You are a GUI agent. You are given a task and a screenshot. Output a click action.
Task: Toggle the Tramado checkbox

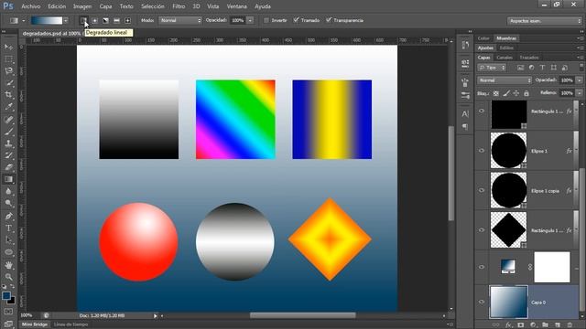296,20
